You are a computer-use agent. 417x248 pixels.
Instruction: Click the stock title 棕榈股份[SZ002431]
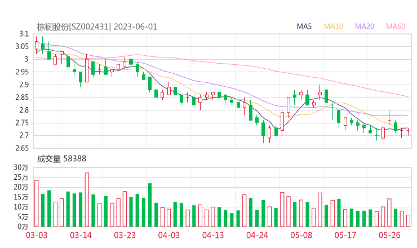tap(74, 27)
